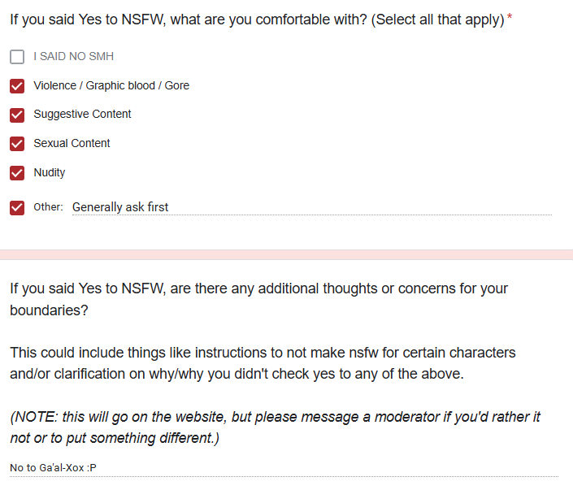Focus the Other field reading "Generally ask first"
The image size is (573, 503).
312,207
